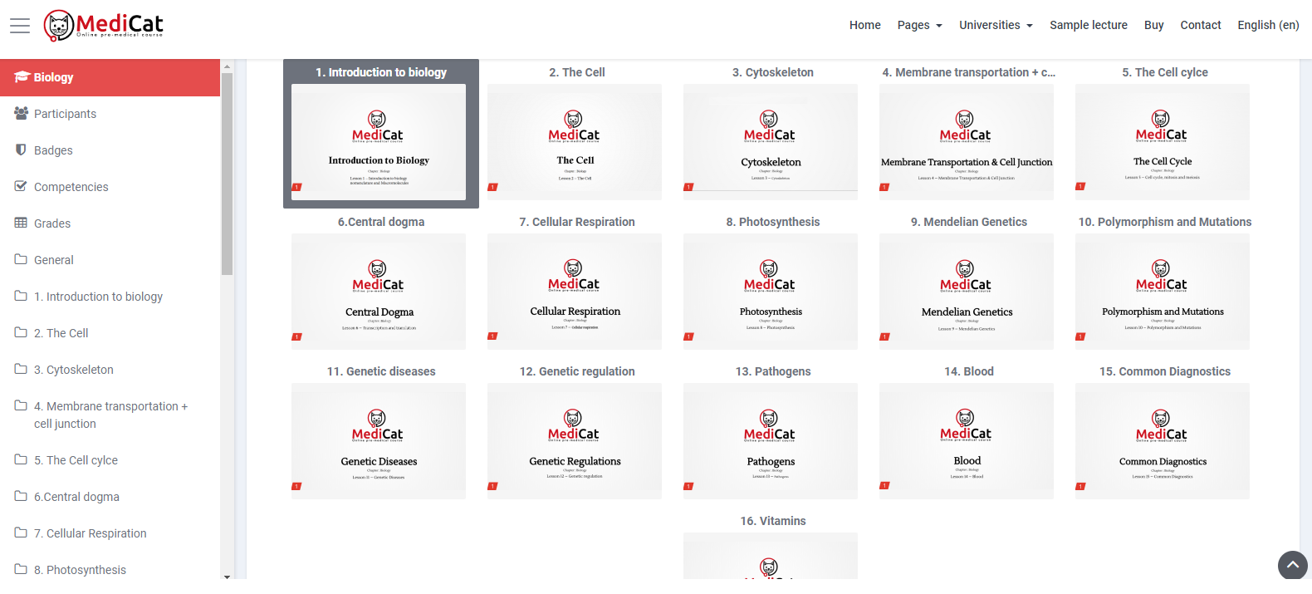Open sidebar link 1. Introduction to biology

(x=110, y=297)
